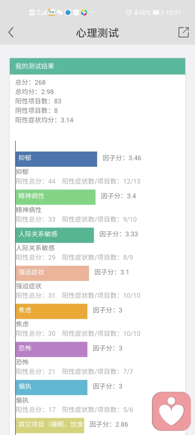Select the blue 抑郁 bar
This screenshot has height=435, width=195.
click(56, 159)
